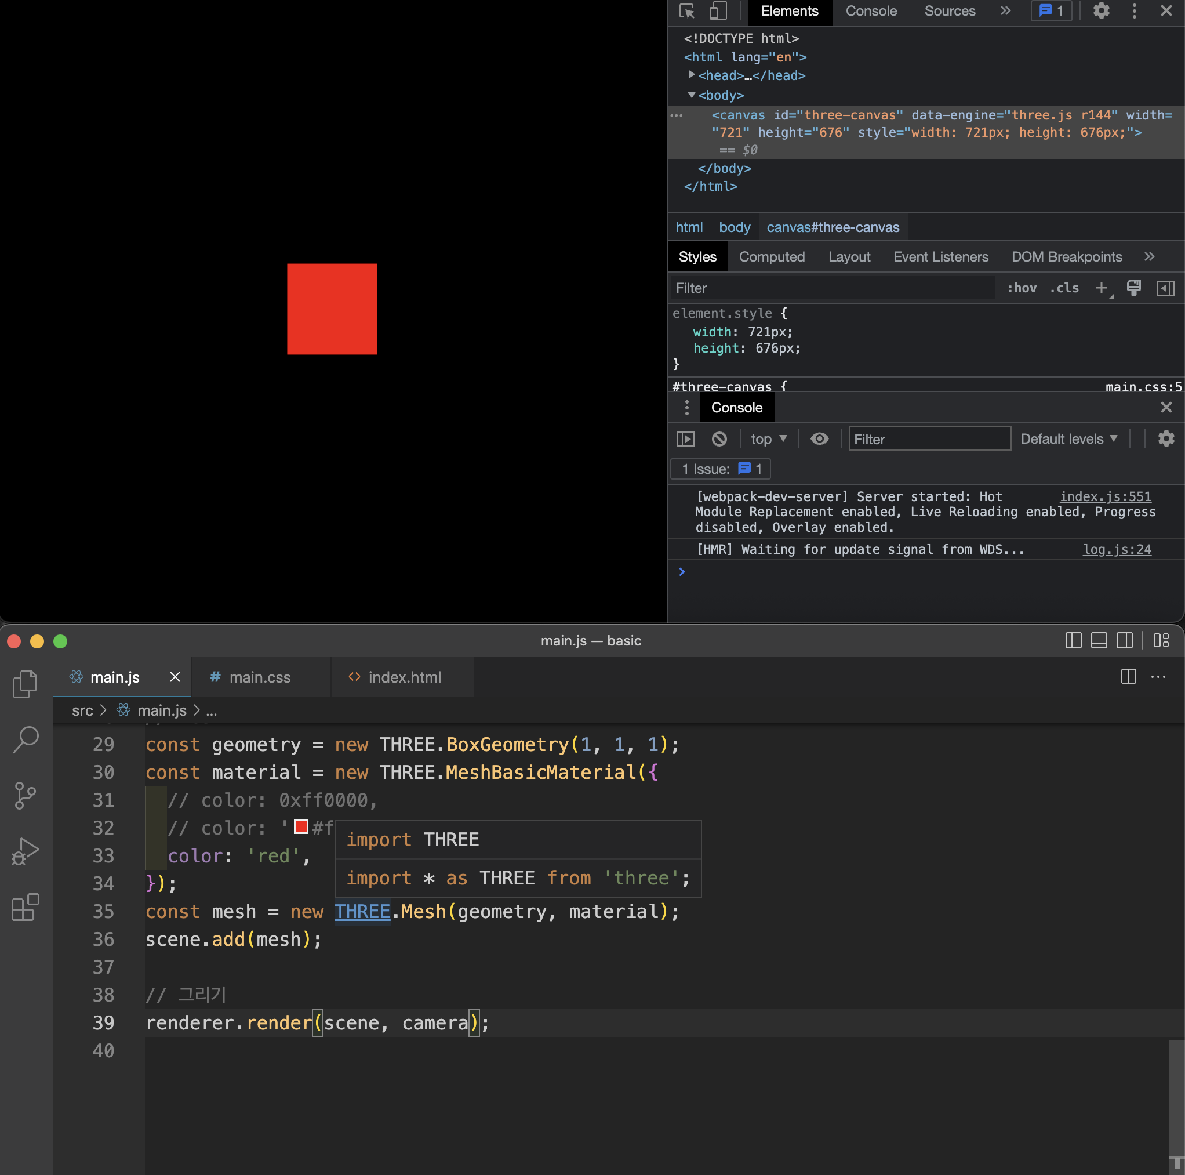Select the src breadcrumb in VS Code
The height and width of the screenshot is (1175, 1185).
coord(82,710)
